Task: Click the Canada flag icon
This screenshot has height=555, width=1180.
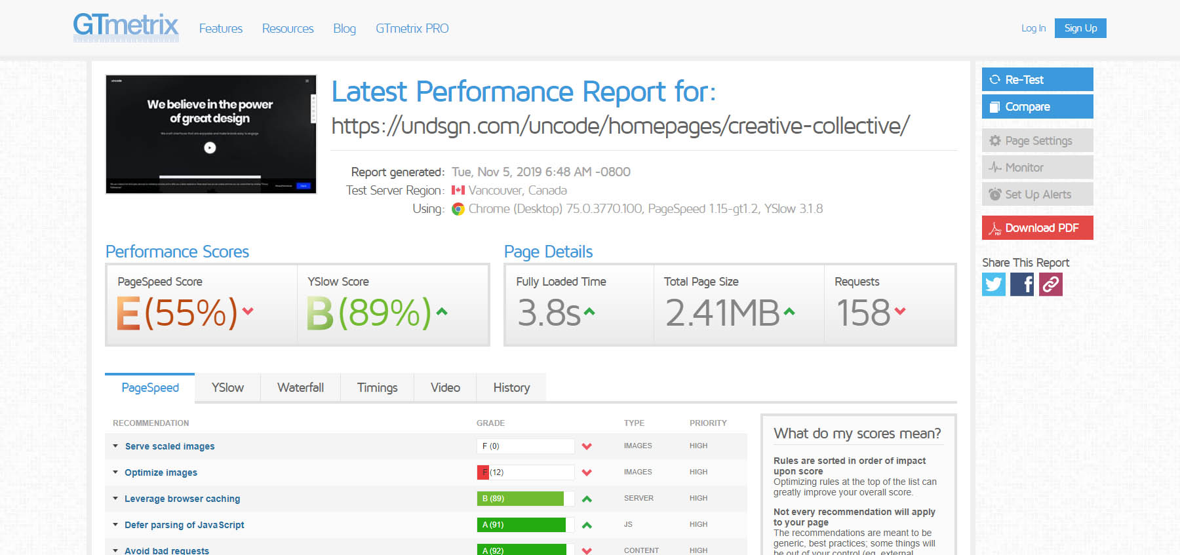Action: point(458,191)
